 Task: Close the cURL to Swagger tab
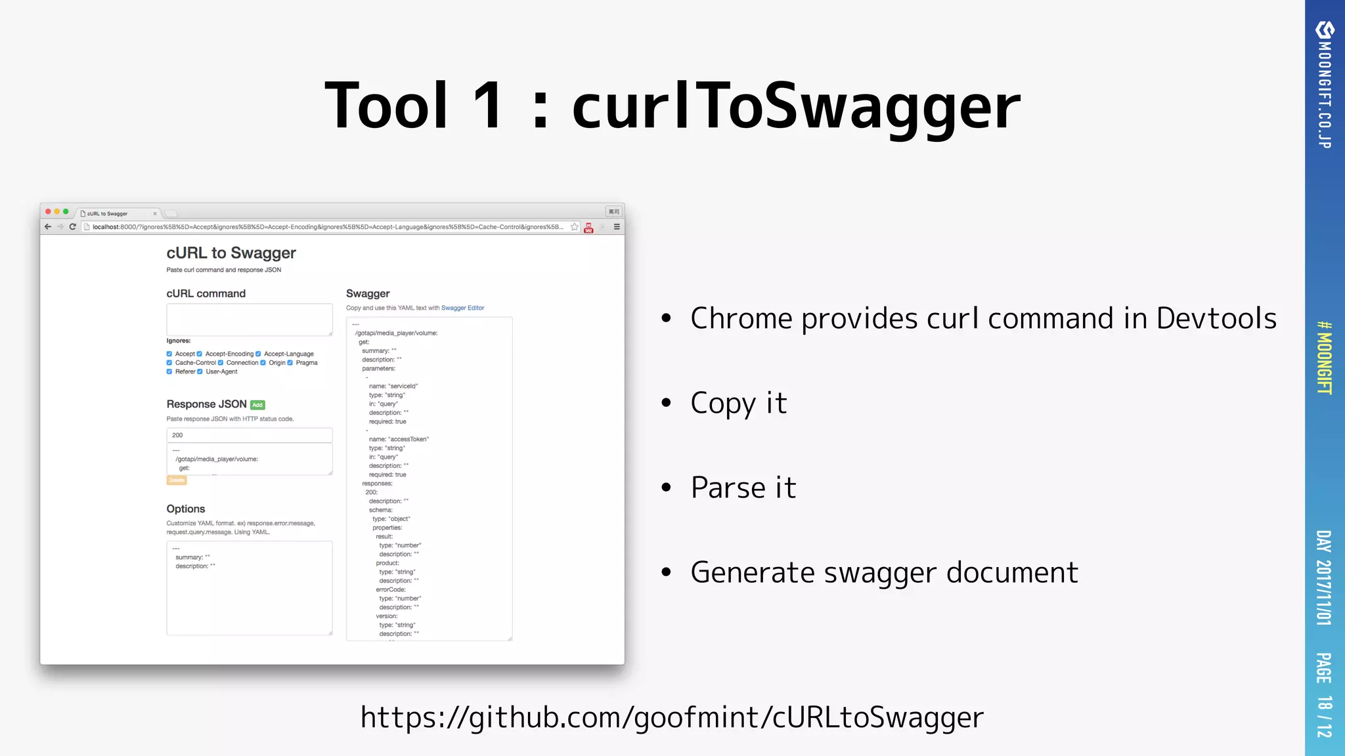155,214
